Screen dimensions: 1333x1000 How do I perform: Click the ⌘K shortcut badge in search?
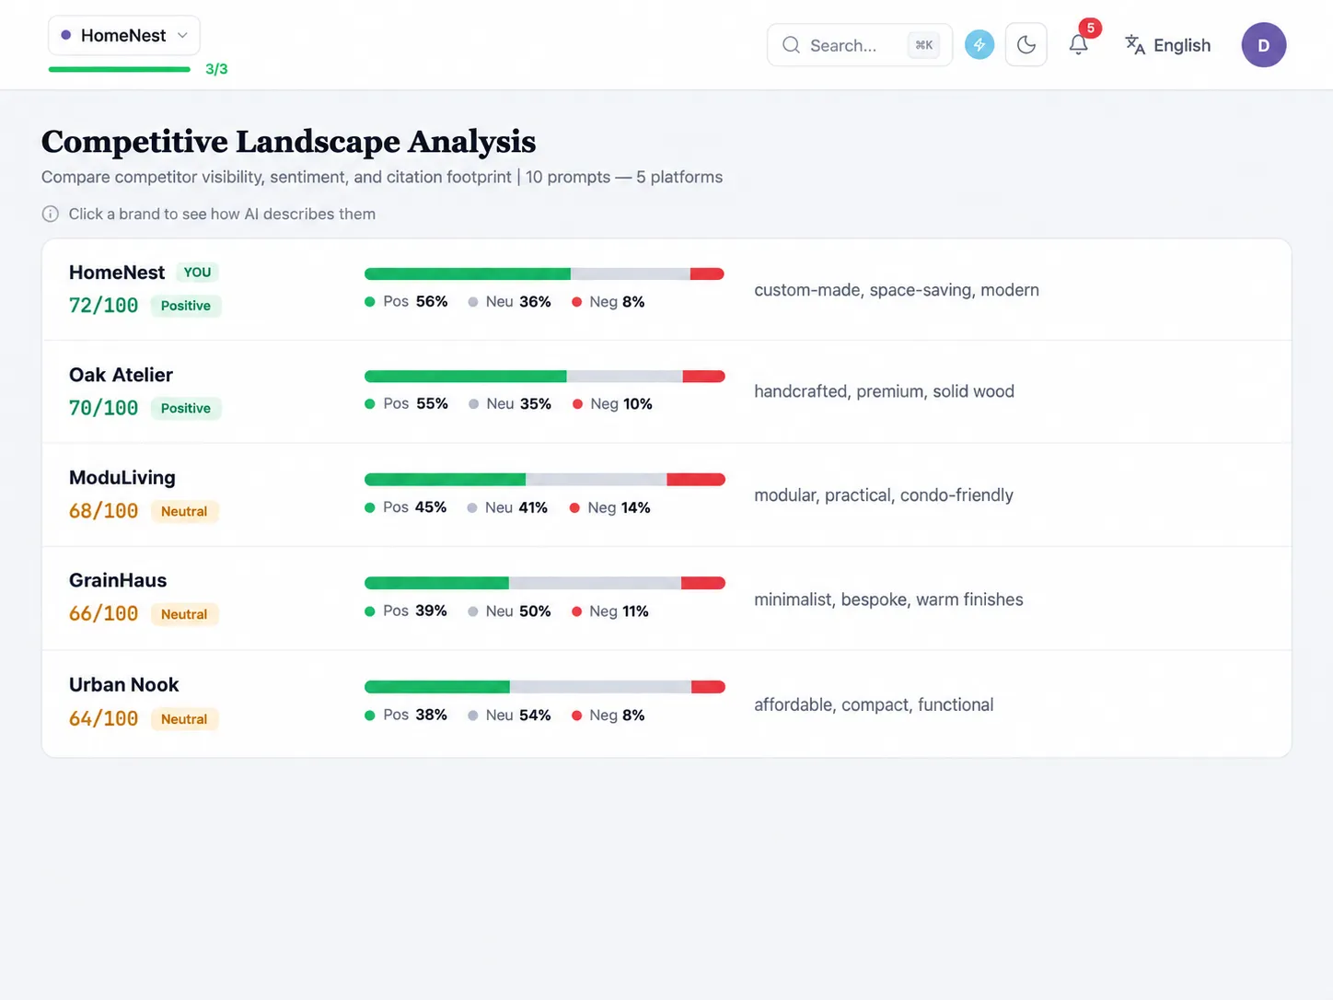pyautogui.click(x=924, y=45)
